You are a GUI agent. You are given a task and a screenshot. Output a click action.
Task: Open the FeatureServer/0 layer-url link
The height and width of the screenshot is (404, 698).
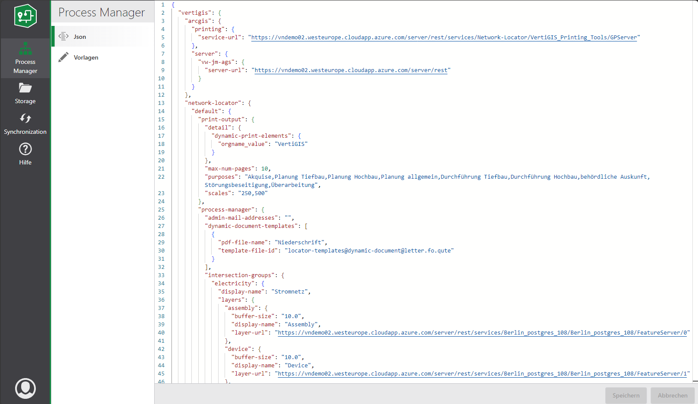[x=482, y=333]
